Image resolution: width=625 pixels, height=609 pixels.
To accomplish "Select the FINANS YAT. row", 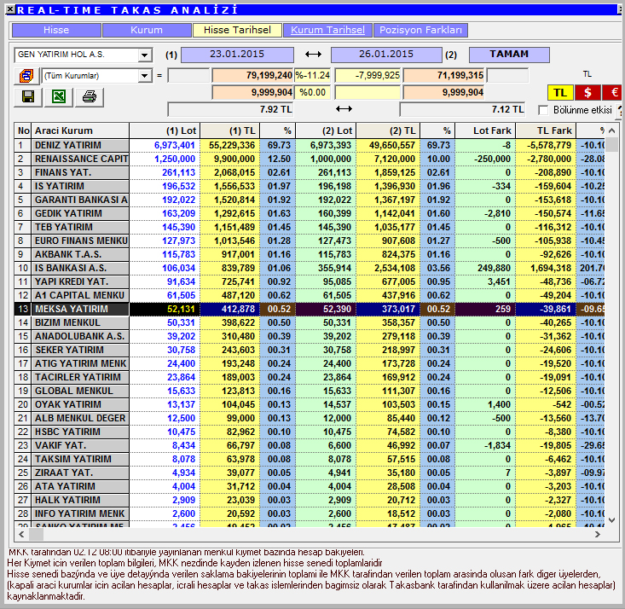I will (x=310, y=172).
